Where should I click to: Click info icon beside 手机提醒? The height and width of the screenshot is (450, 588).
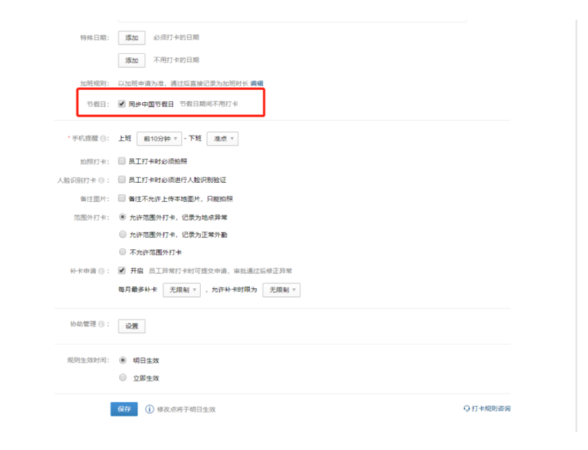point(103,138)
